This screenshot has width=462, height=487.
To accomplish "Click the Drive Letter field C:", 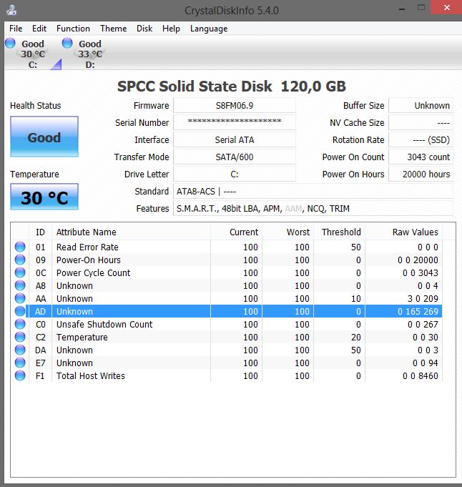I will pyautogui.click(x=235, y=174).
